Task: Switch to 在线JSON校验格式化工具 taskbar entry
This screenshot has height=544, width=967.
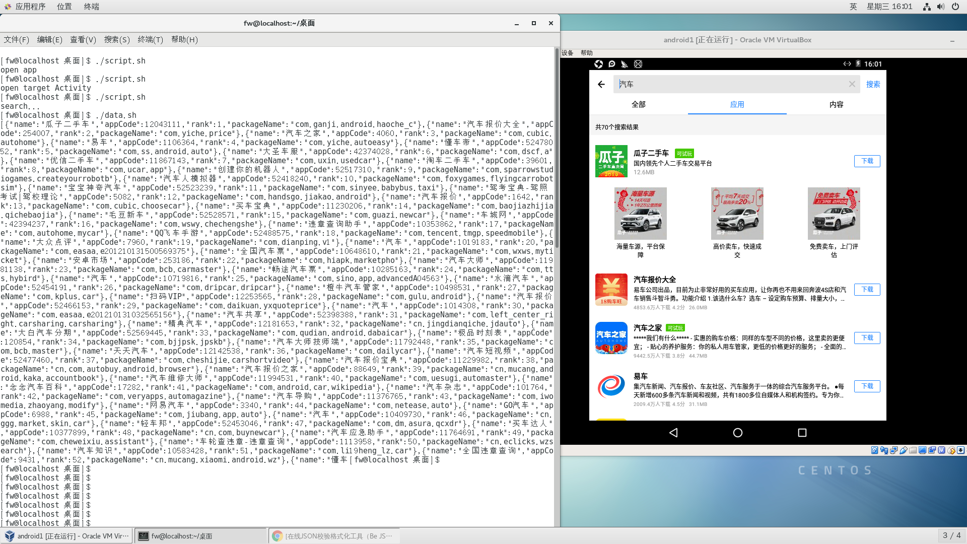Action: click(334, 536)
